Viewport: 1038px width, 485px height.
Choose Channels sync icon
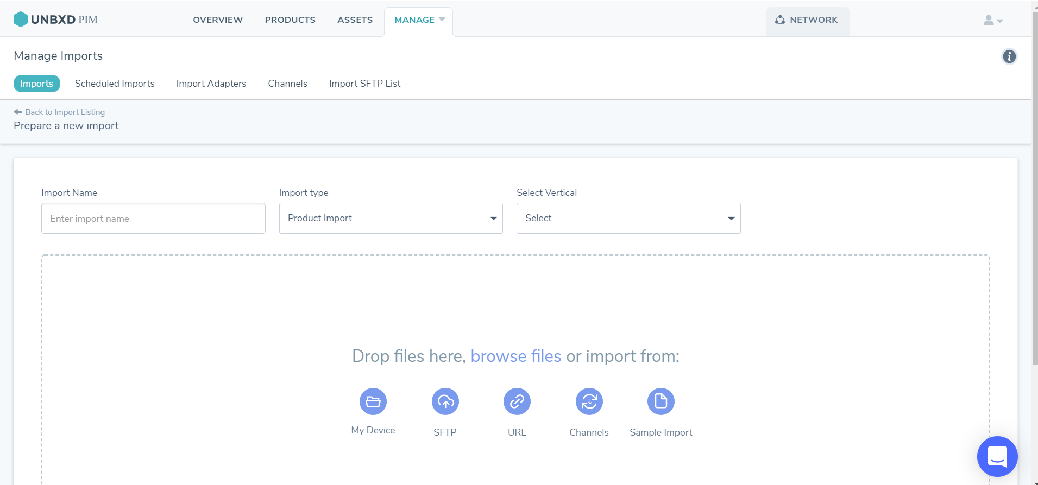click(589, 401)
